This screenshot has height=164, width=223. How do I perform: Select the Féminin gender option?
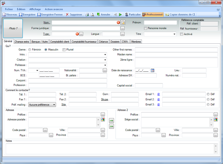(30, 49)
